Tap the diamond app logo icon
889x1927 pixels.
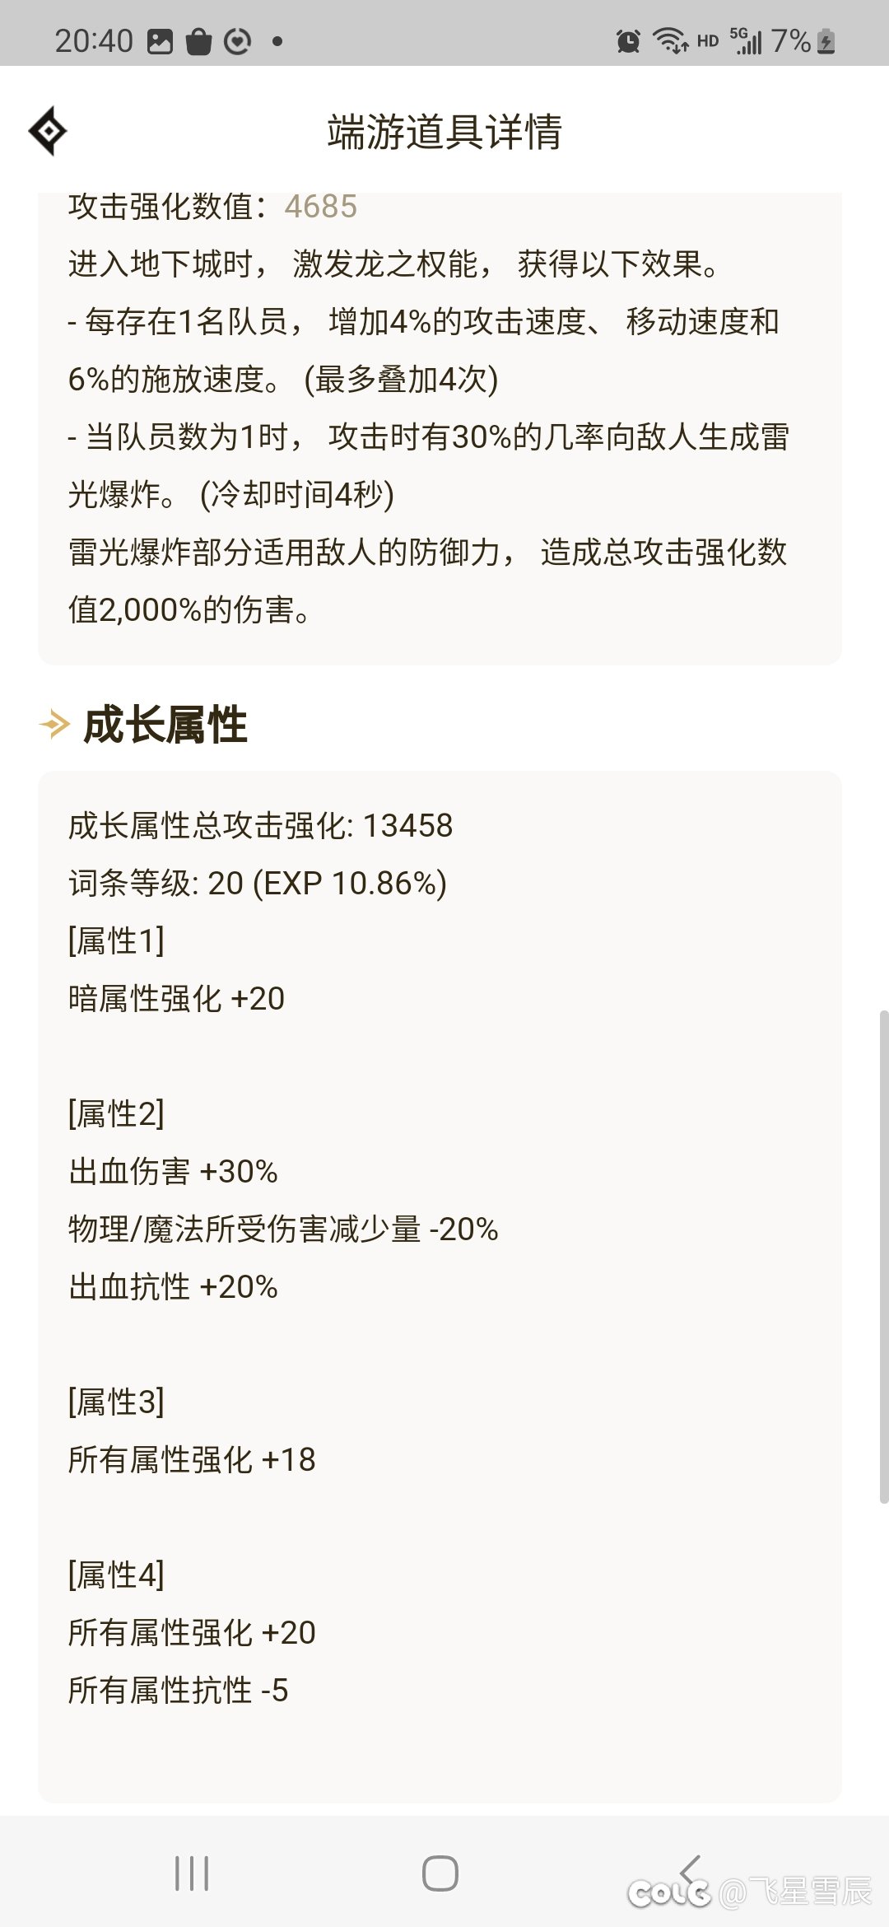51,130
